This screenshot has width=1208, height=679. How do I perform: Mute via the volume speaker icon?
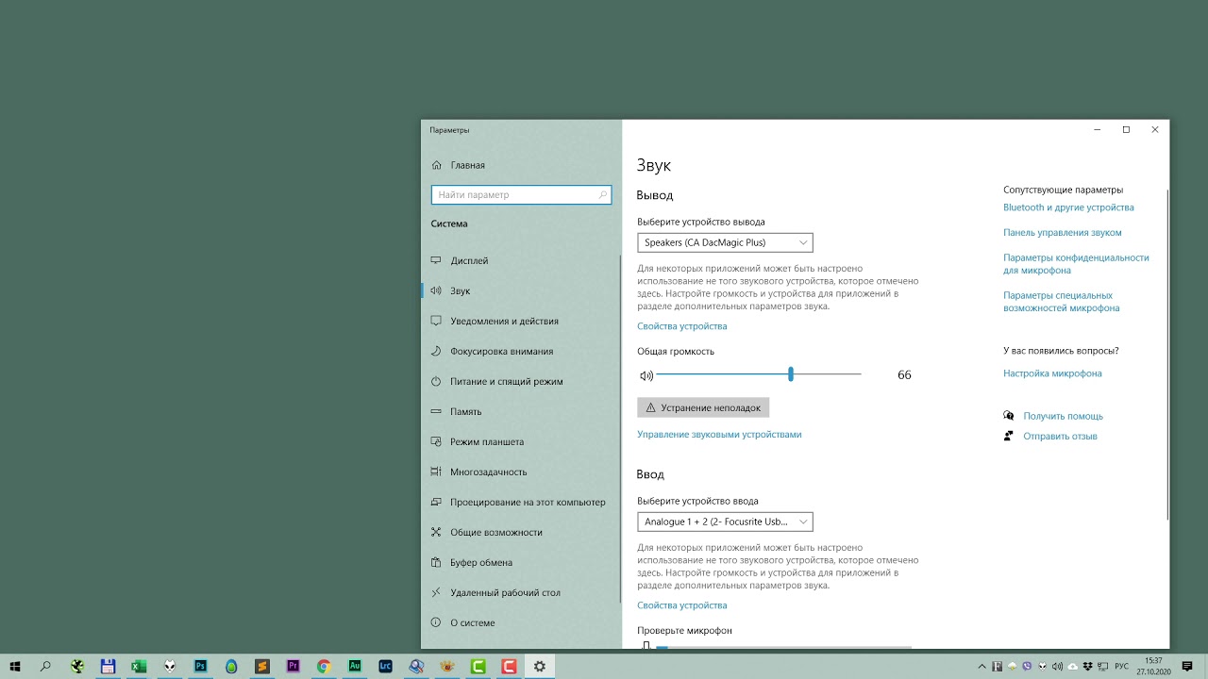(646, 375)
